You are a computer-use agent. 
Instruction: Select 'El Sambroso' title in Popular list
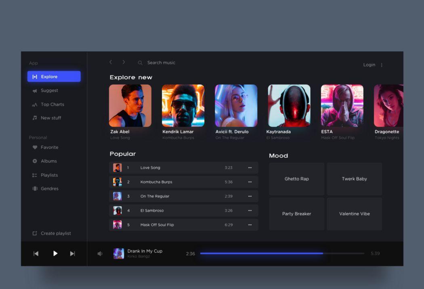pyautogui.click(x=152, y=211)
